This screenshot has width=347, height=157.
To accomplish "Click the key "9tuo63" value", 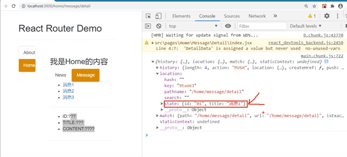I will (186, 86).
